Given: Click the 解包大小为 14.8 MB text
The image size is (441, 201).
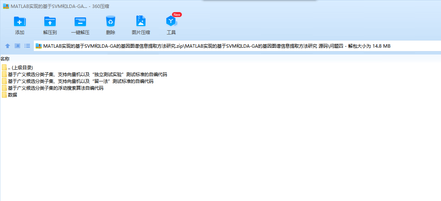Looking at the screenshot, I should (369, 46).
